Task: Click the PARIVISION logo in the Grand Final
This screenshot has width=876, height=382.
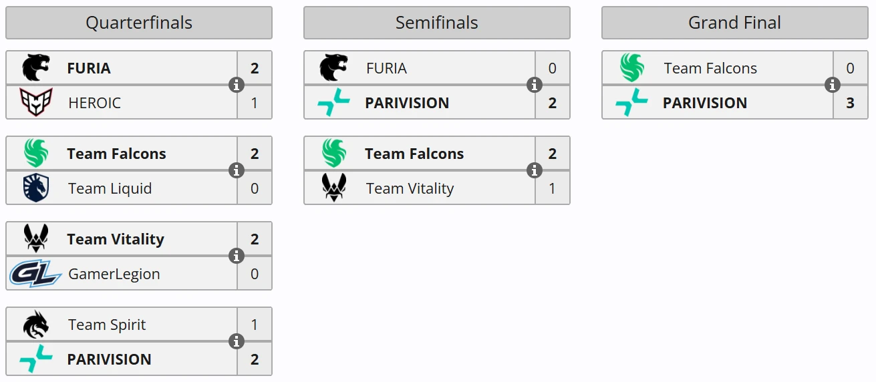Action: [x=632, y=103]
